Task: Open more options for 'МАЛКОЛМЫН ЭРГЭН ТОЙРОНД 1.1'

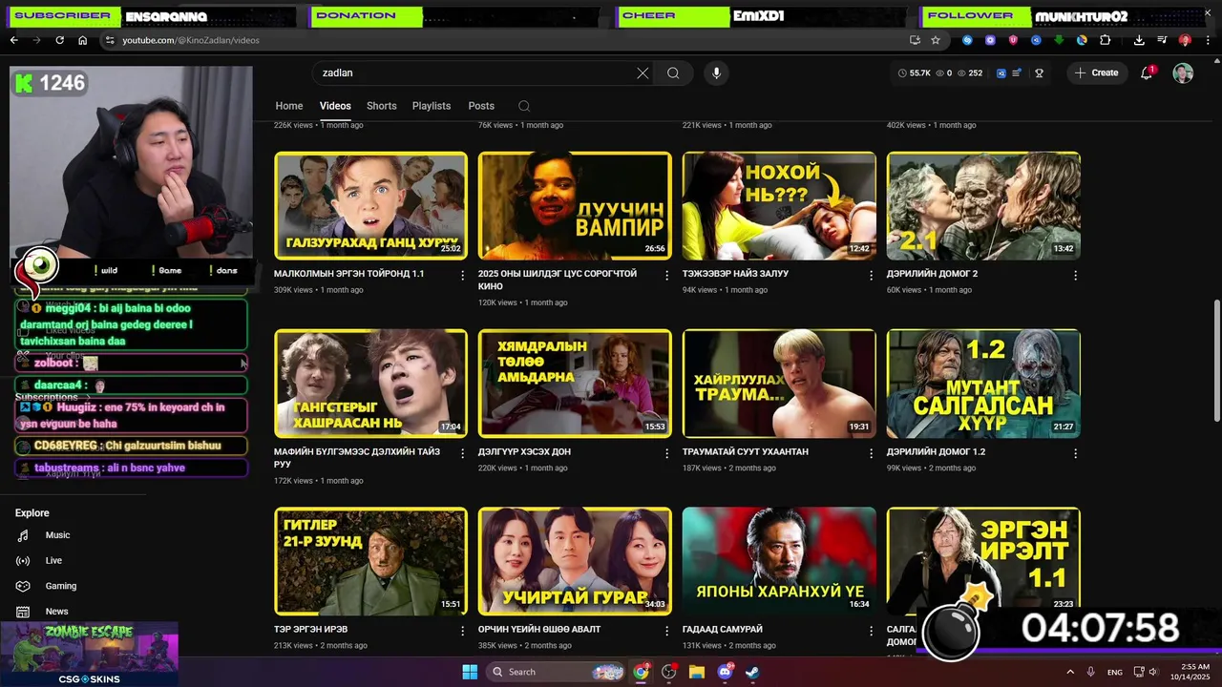Action: (463, 275)
